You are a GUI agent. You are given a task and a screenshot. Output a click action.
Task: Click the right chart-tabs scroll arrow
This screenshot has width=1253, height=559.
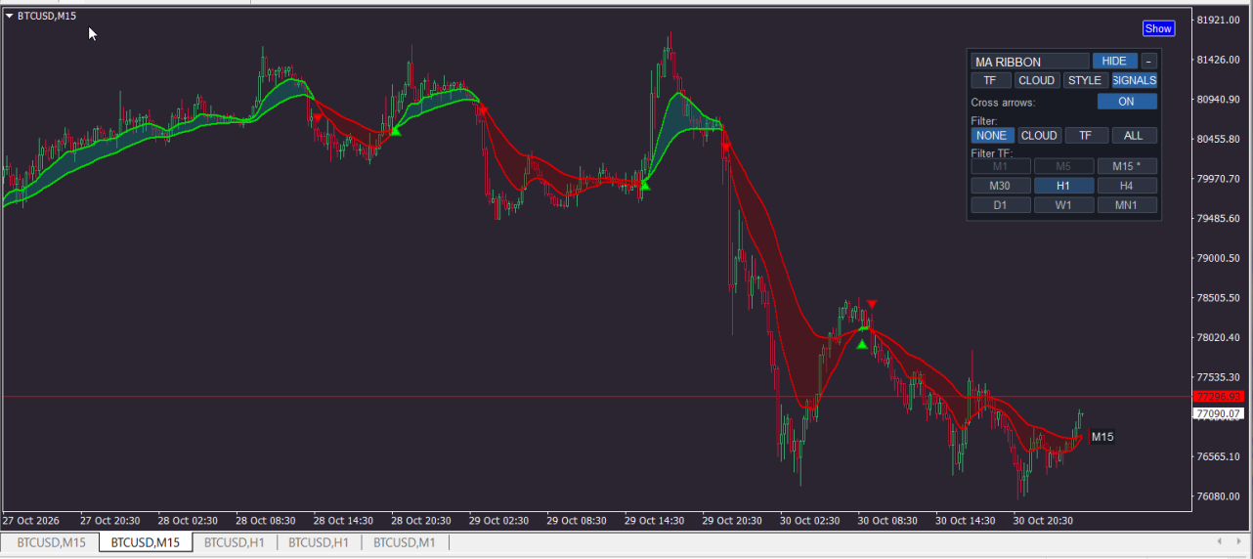point(1238,541)
